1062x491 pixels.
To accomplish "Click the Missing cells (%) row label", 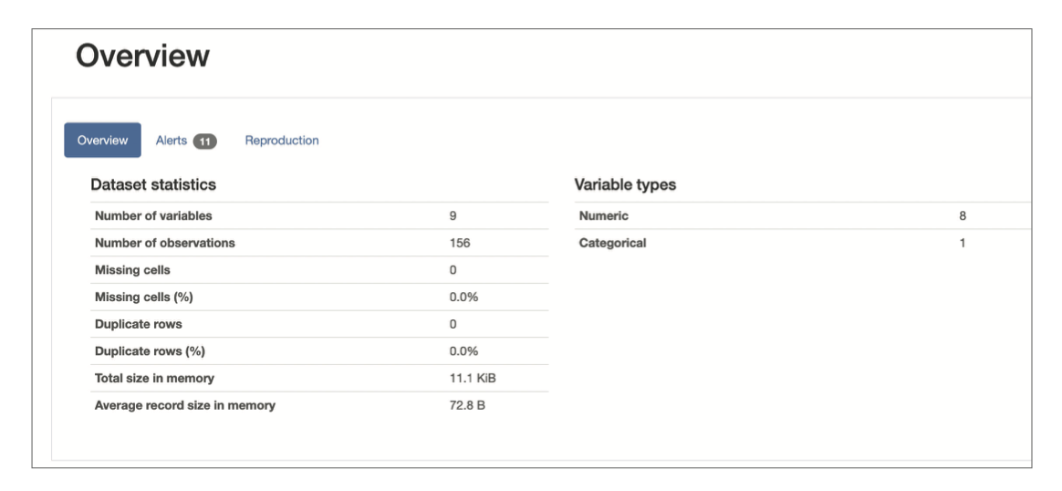I will (x=144, y=298).
